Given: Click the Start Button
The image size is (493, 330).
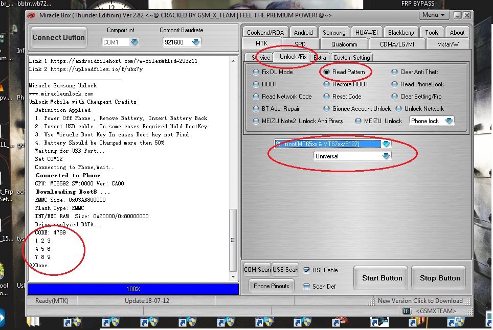Looking at the screenshot, I should (x=382, y=278).
